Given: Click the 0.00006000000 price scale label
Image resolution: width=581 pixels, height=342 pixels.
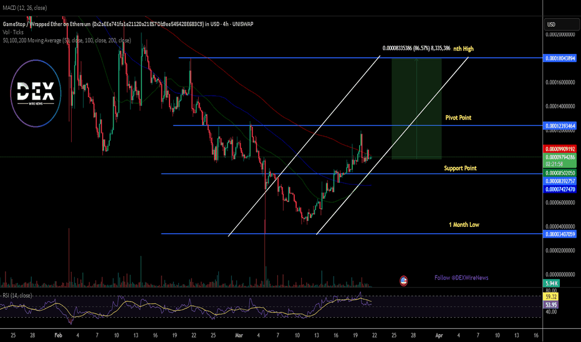Looking at the screenshot, I should 560,203.
